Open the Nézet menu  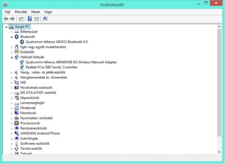[36, 12]
